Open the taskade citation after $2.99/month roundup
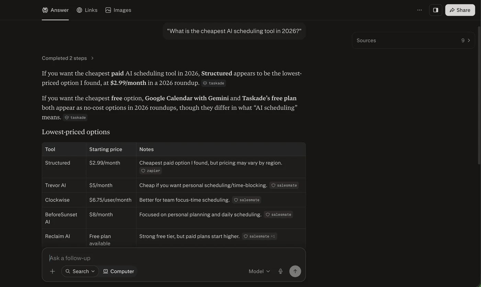 (214, 83)
